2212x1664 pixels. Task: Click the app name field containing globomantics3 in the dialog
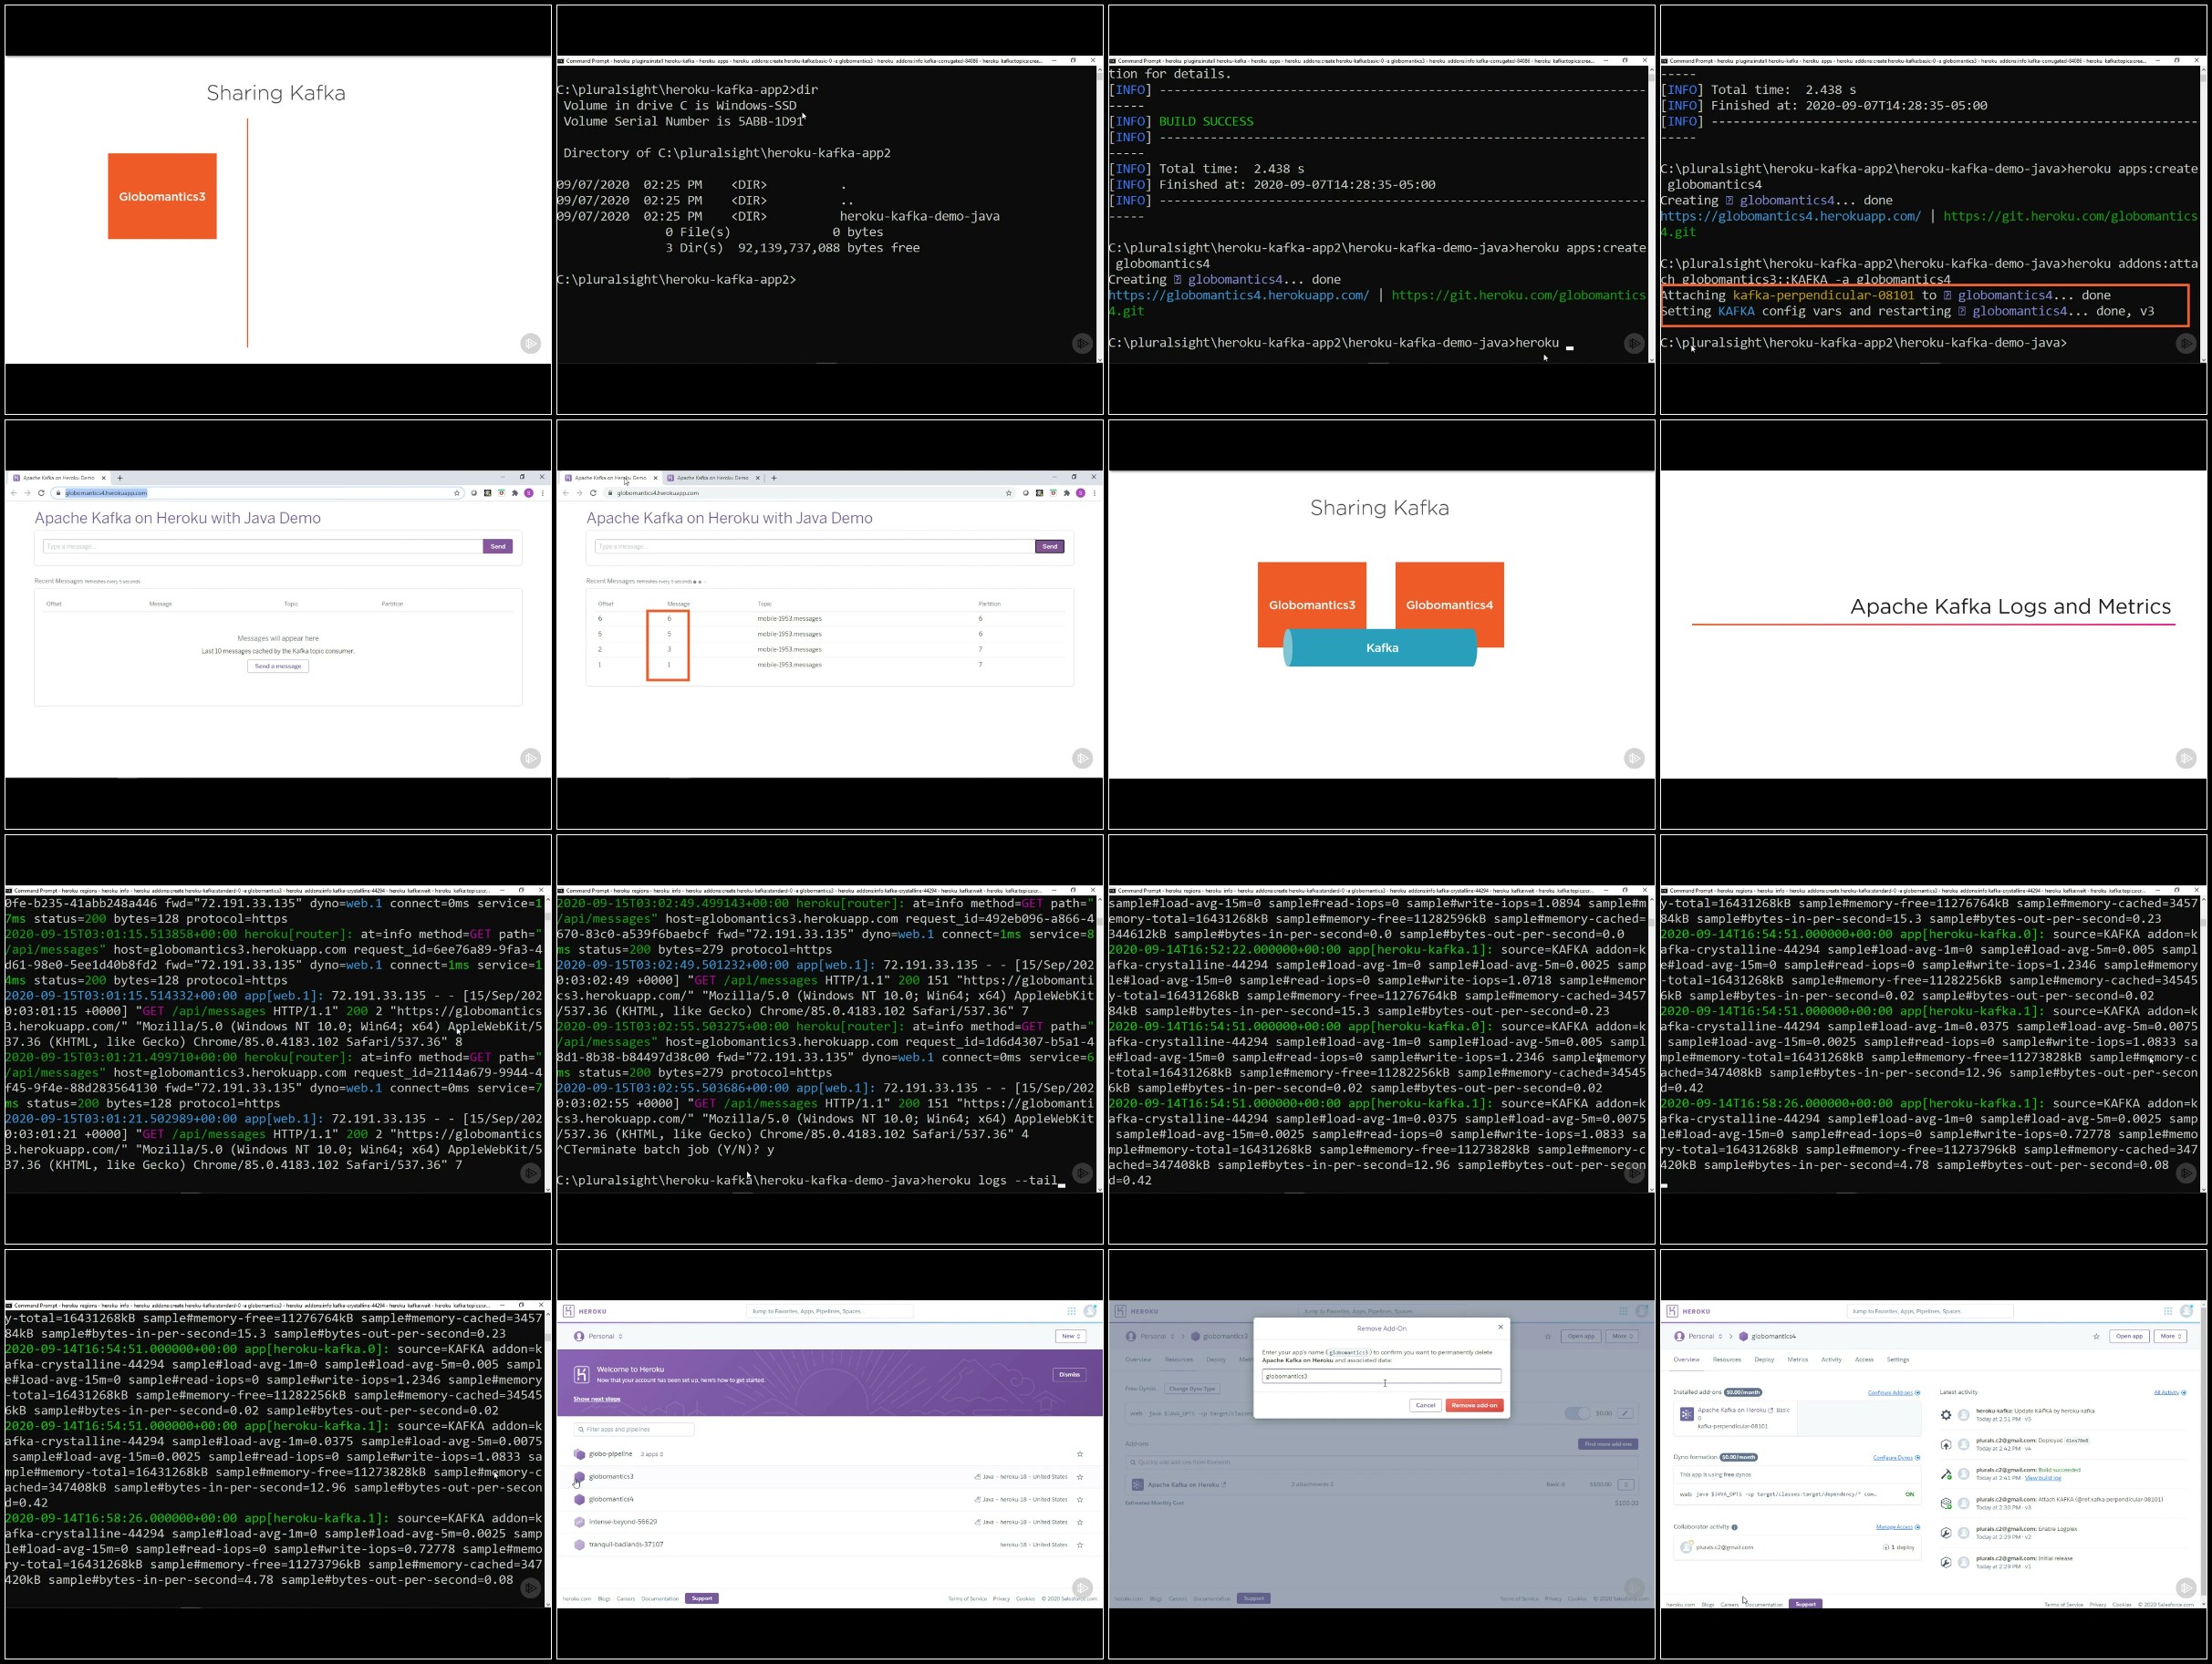pos(1381,1376)
